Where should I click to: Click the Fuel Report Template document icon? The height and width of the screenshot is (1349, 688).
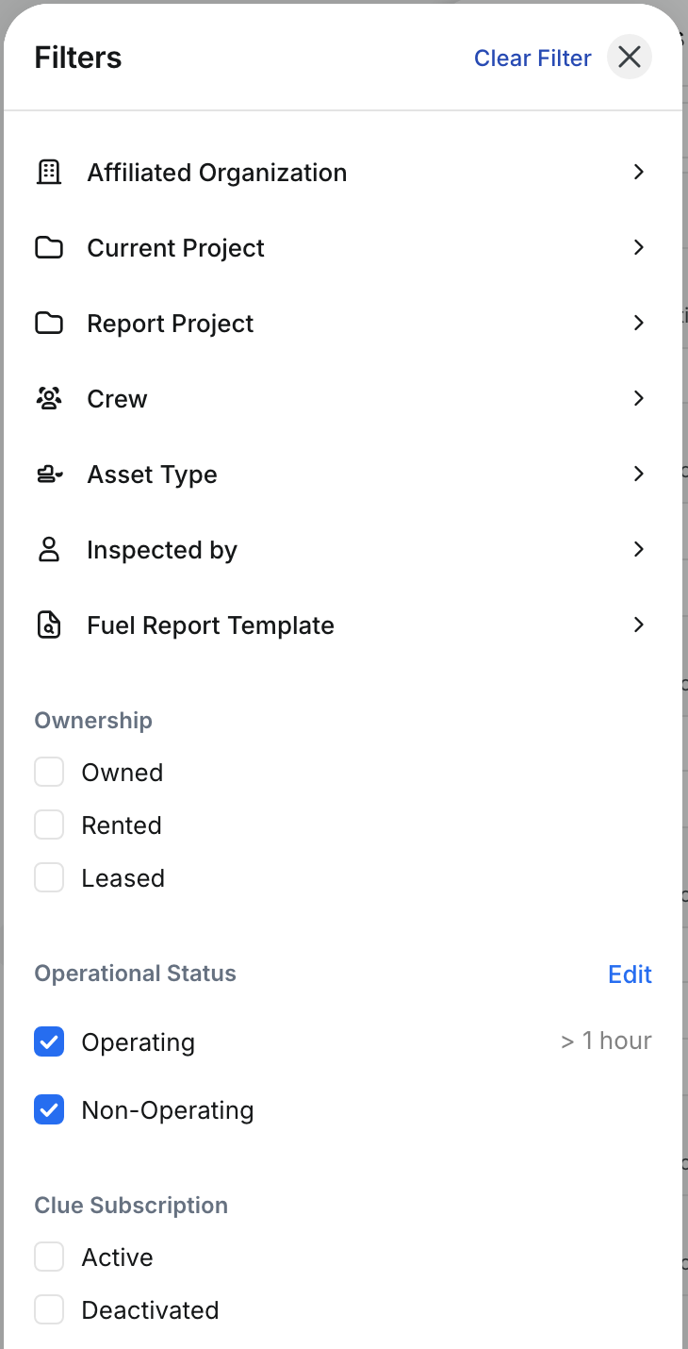tap(49, 625)
